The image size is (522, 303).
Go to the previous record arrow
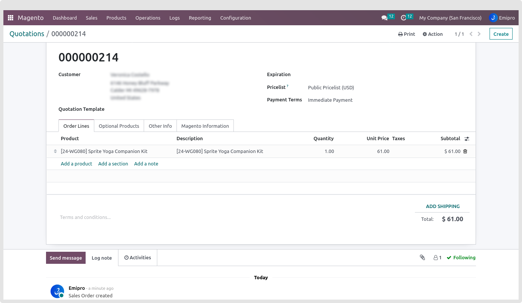coord(471,34)
